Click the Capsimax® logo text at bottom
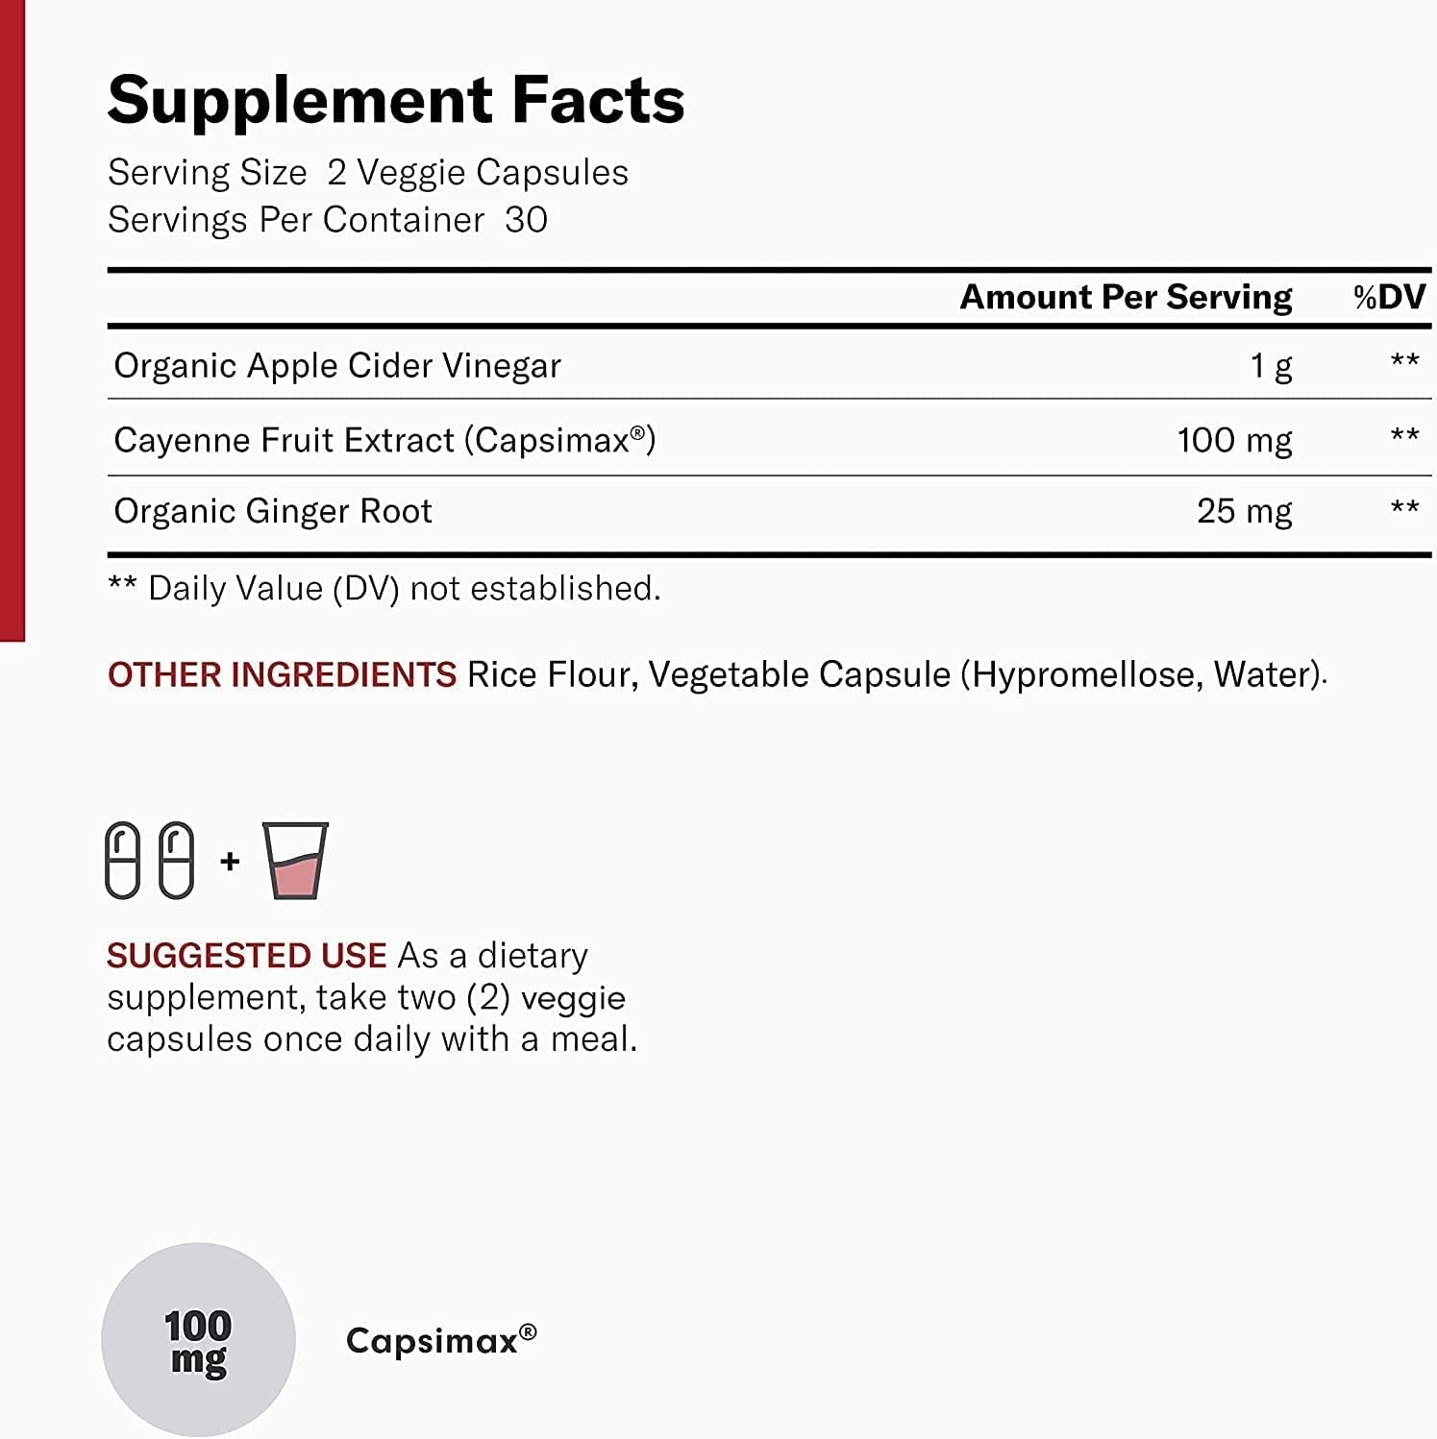Viewport: 1437px width, 1439px height. click(x=440, y=1340)
